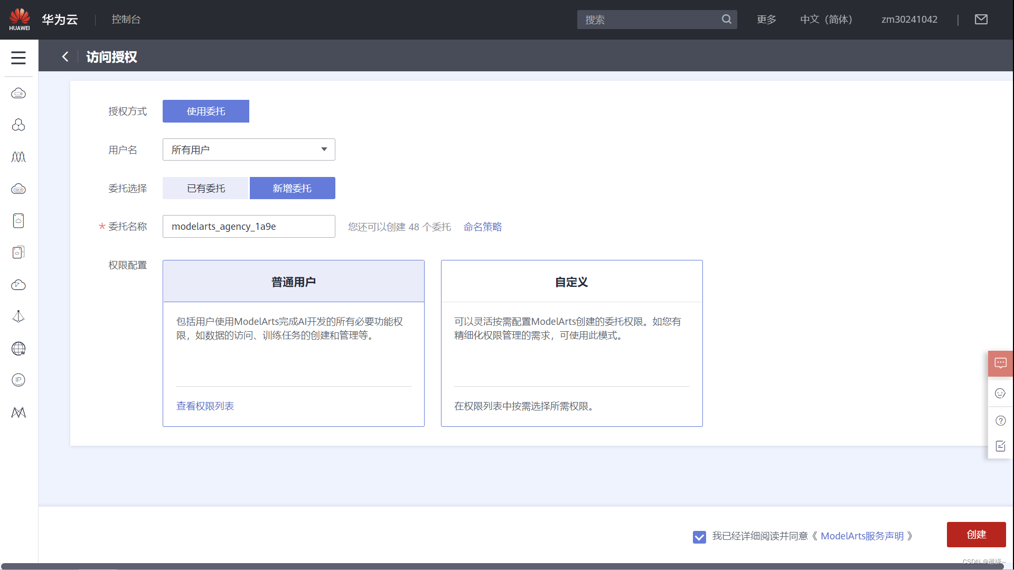
Task: Click the Huawei logo
Action: [20, 19]
